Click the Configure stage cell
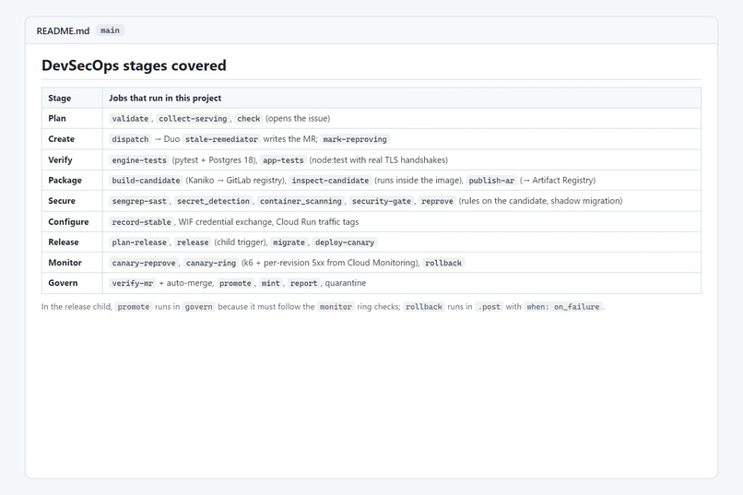 click(72, 221)
